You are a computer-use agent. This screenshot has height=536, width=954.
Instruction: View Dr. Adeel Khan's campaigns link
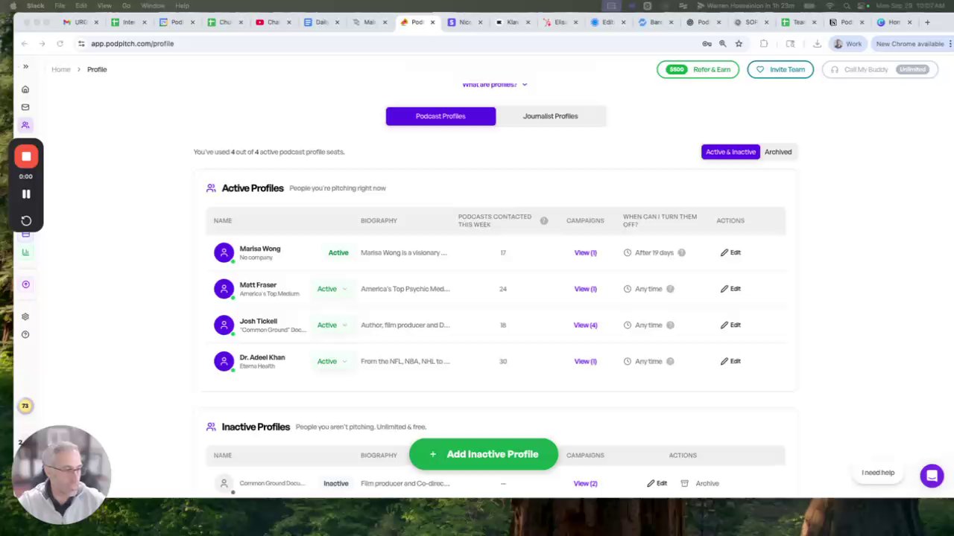[x=585, y=361]
